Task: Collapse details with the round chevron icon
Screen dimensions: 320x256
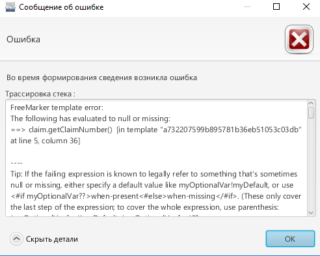Action: click(16, 239)
